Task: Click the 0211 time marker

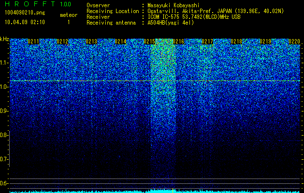Action: 33,41
